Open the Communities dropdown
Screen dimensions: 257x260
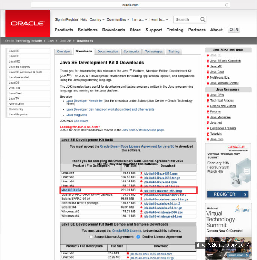pyautogui.click(x=118, y=19)
